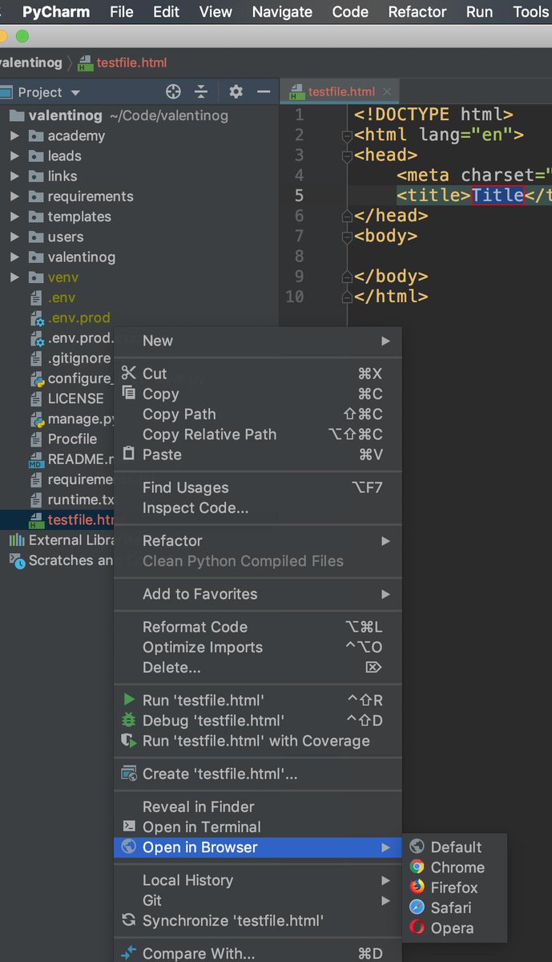The height and width of the screenshot is (962, 552).
Task: Open the Navigate menu
Action: coord(282,11)
